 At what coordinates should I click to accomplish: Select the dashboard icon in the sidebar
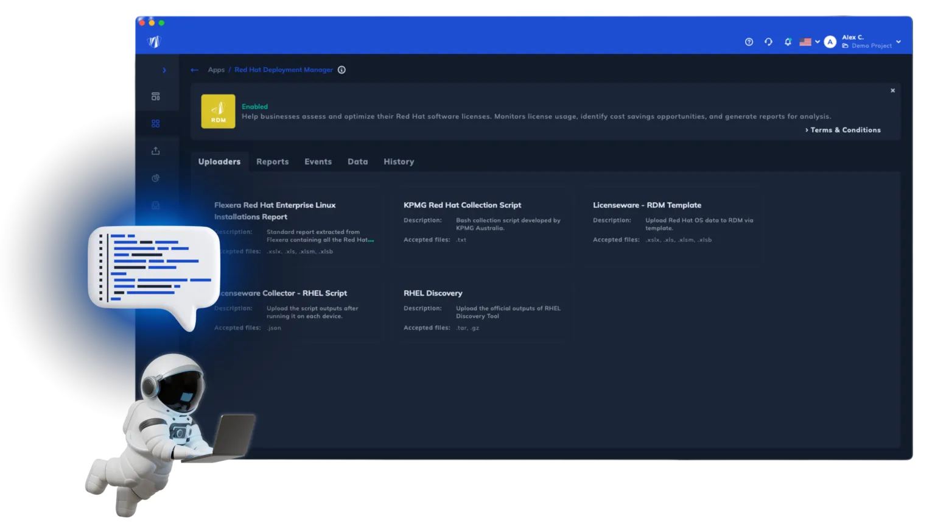point(156,96)
